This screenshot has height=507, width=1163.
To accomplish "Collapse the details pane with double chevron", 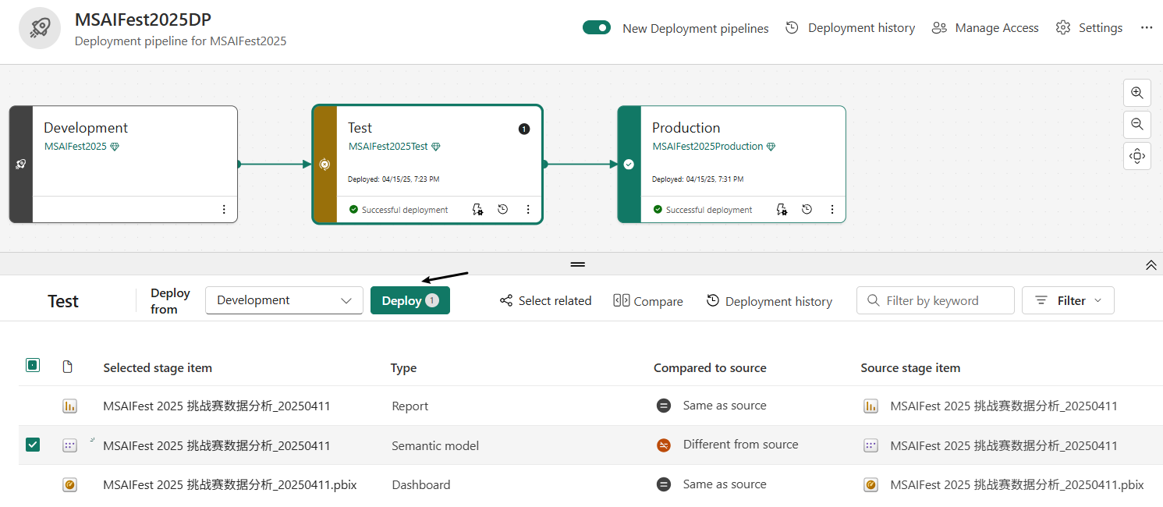I will click(x=1151, y=265).
